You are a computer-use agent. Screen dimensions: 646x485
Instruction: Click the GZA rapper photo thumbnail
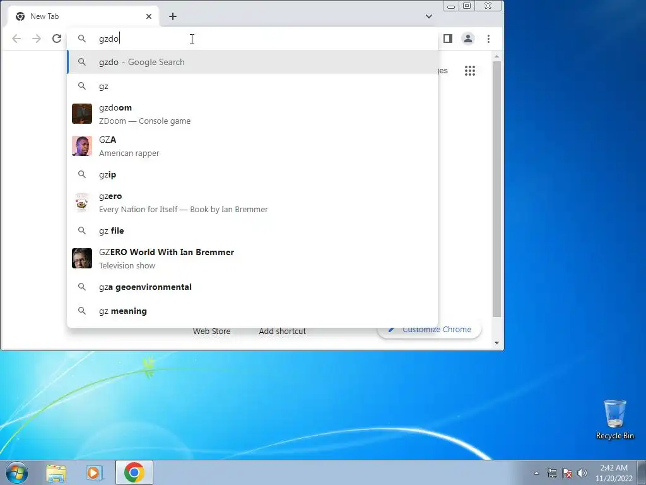coord(82,146)
